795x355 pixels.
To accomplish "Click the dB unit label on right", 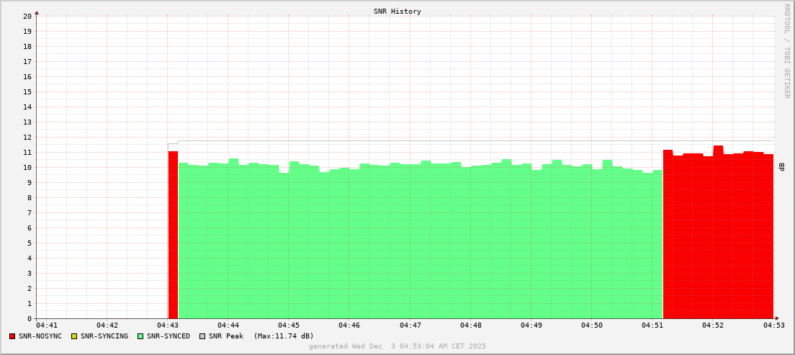I will click(x=782, y=166).
